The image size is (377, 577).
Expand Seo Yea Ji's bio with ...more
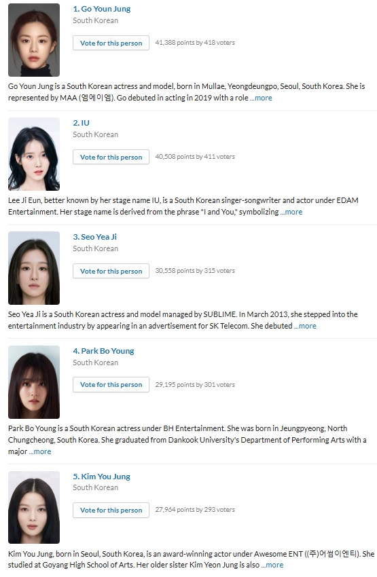click(x=305, y=326)
